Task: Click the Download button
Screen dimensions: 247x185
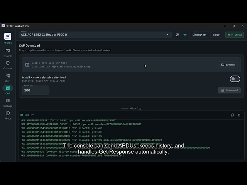Action: [x=229, y=90]
